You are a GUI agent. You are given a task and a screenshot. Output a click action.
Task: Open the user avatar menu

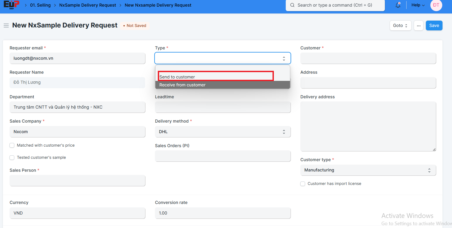point(436,5)
